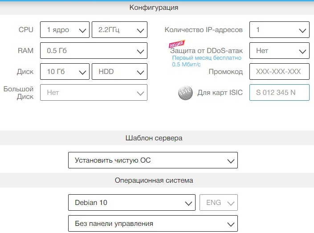The image size is (314, 233).
Task: Select the HDD disk type dropdown
Action: [x=119, y=72]
